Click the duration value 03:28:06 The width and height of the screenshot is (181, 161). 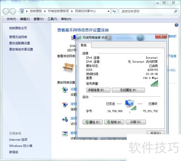click(152, 74)
